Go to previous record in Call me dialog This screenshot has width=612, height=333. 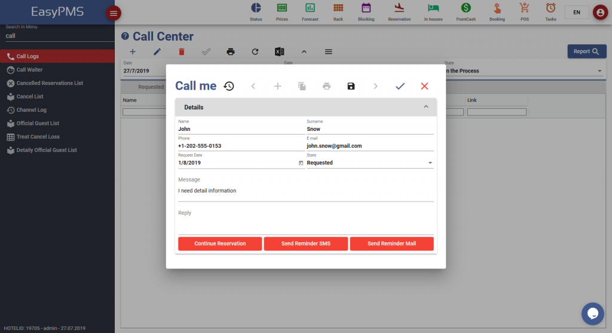pyautogui.click(x=253, y=86)
